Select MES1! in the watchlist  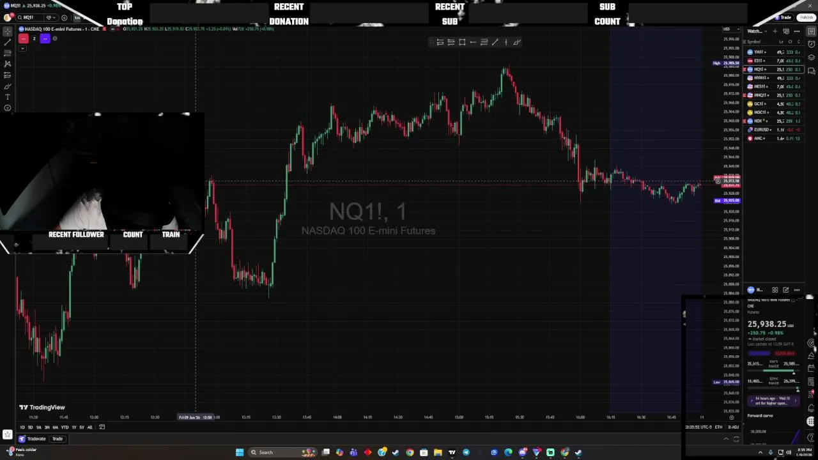point(775,86)
